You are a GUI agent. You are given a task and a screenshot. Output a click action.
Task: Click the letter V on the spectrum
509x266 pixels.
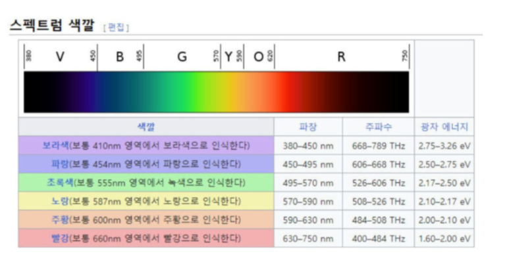pos(60,56)
